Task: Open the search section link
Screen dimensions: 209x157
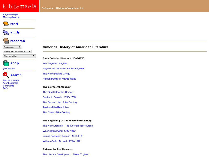Action: coord(16,75)
